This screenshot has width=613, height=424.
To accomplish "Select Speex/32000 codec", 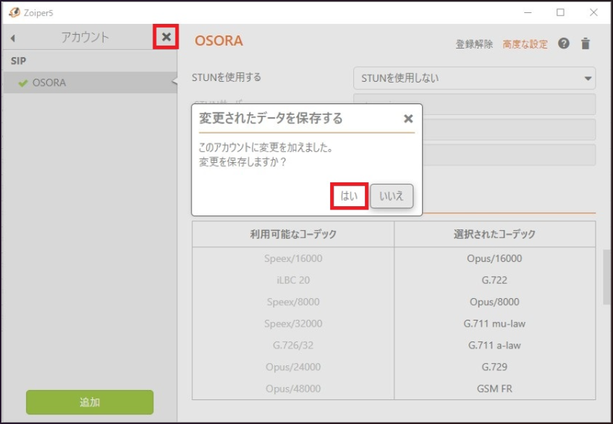I will pos(293,323).
